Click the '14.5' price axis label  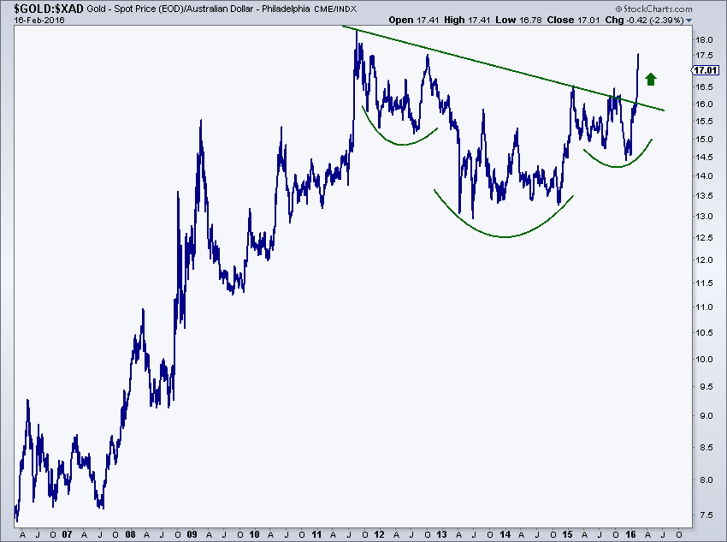[x=704, y=157]
